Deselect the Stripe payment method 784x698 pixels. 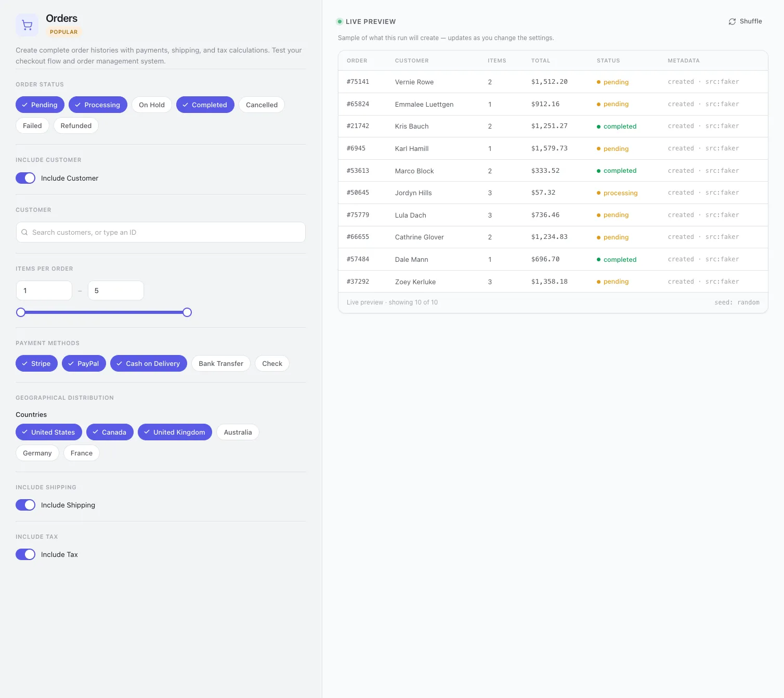click(36, 363)
